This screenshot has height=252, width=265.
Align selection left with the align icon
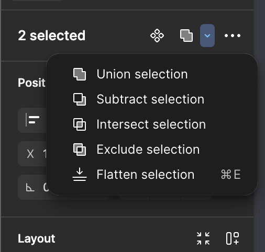[32, 120]
